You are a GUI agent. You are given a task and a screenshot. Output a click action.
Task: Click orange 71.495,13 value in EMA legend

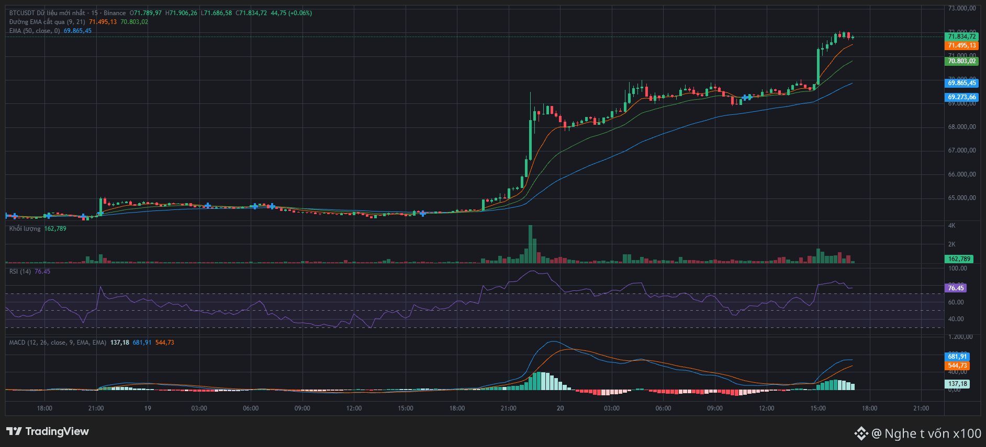tap(103, 22)
